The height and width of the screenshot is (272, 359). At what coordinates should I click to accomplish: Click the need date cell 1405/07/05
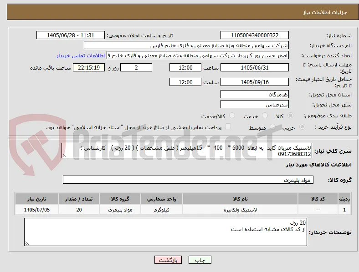click(37, 210)
